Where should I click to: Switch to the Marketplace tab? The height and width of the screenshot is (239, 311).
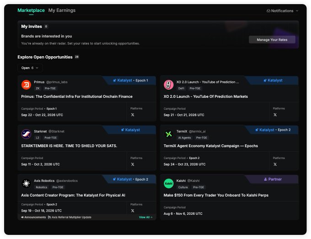tap(31, 11)
